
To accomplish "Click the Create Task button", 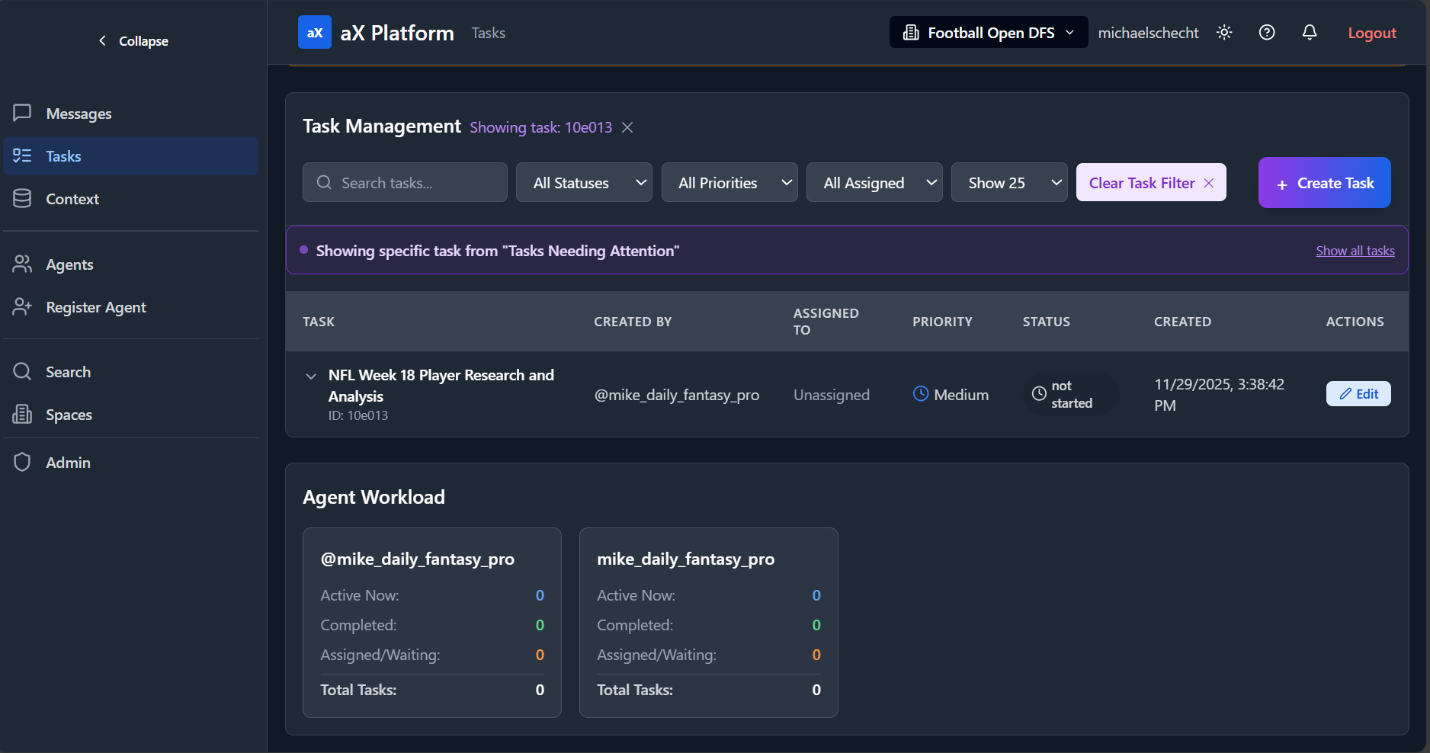I will pyautogui.click(x=1324, y=183).
